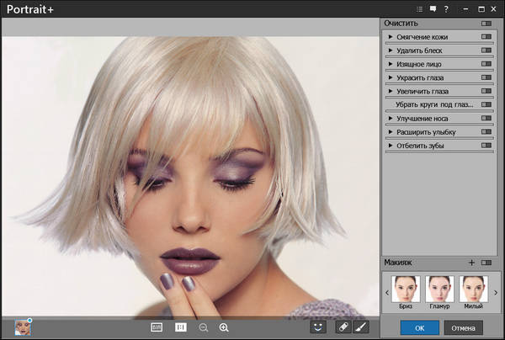Open the help question mark icon
The height and width of the screenshot is (340, 505).
pyautogui.click(x=446, y=8)
